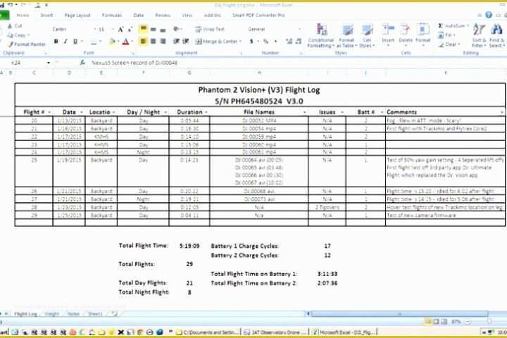Expand the Name Box dropdown
The height and width of the screenshot is (338, 507).
click(48, 63)
